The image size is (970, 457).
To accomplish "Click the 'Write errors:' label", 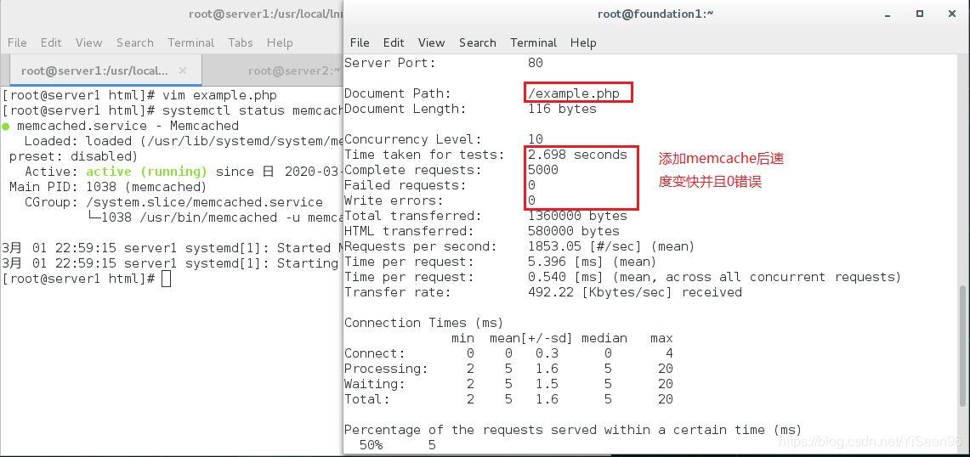I will (394, 200).
